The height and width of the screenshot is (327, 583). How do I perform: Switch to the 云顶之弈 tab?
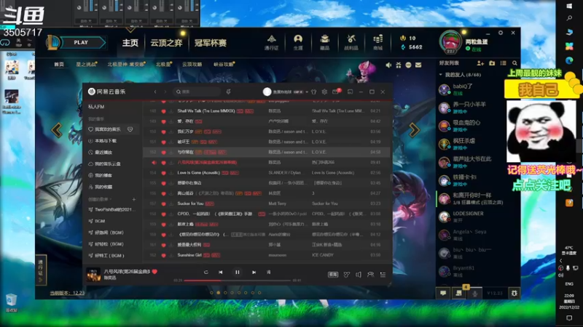coord(166,43)
